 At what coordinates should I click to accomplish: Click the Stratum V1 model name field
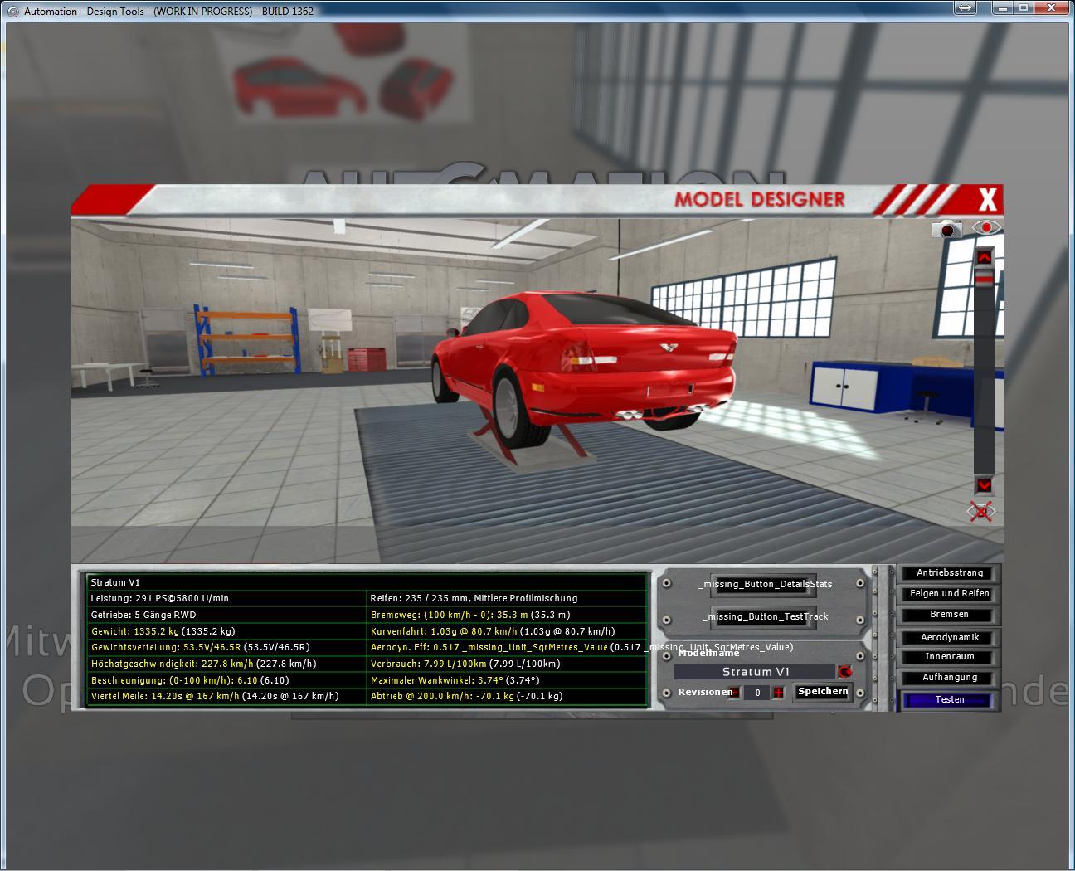coord(755,672)
